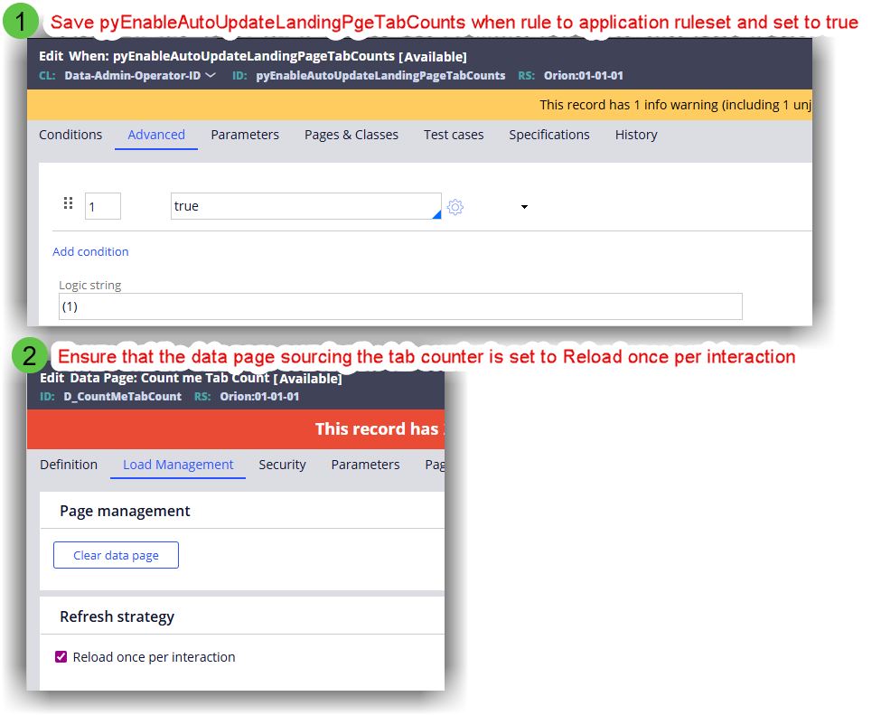Switch to the Conditions tab
This screenshot has width=881, height=715.
pyautogui.click(x=70, y=135)
